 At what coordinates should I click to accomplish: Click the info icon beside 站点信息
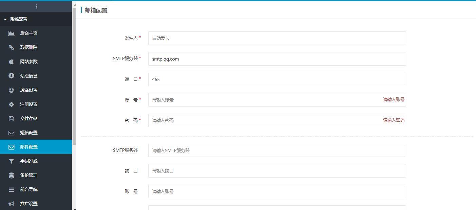pos(11,76)
